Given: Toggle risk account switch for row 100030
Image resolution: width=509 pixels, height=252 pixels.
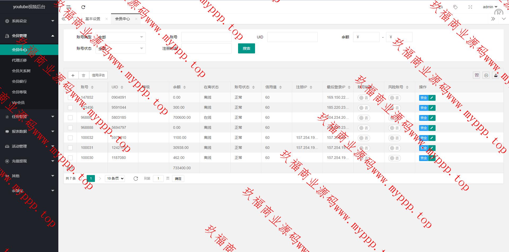Looking at the screenshot, I should pyautogui.click(x=394, y=158).
